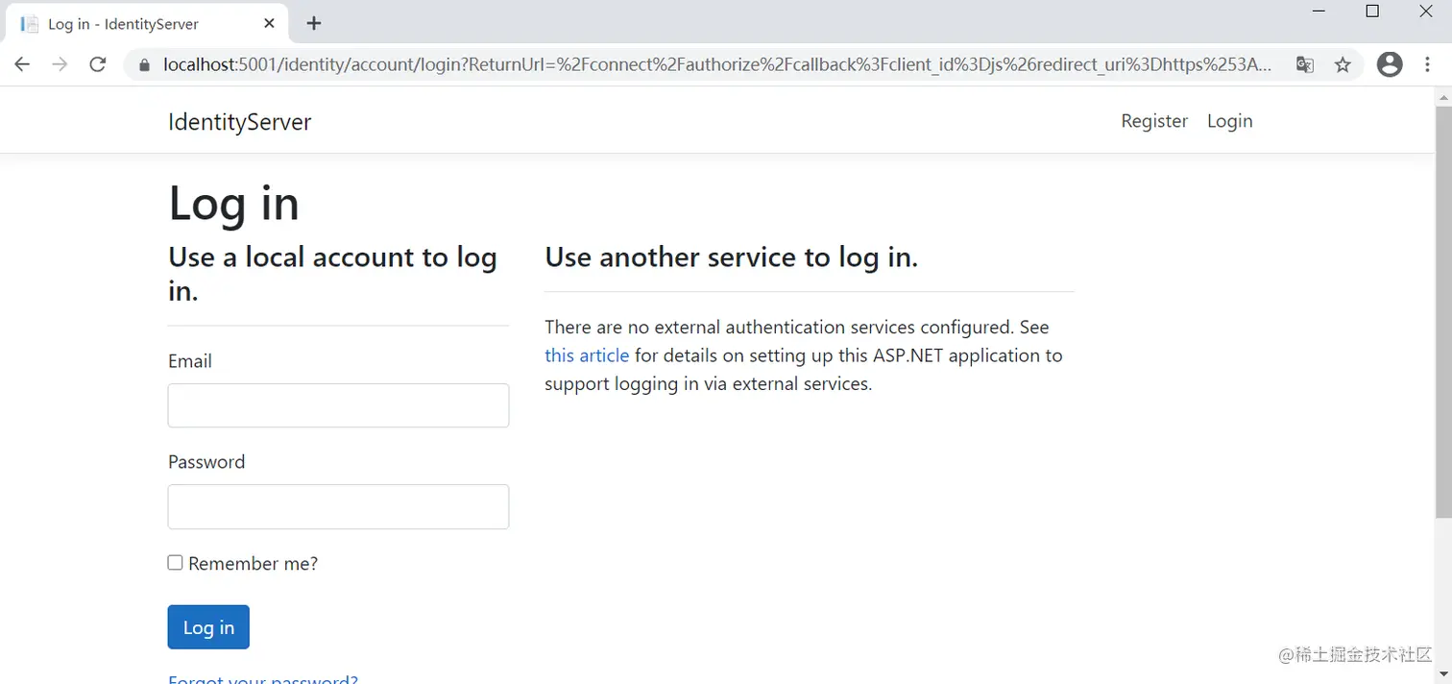
Task: Click the vertical scrollbar thumb
Action: [1443, 312]
